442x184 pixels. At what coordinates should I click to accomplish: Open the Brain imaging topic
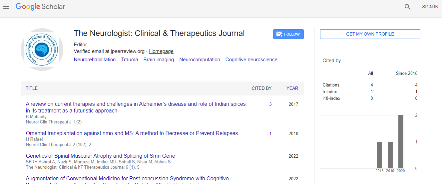pos(159,60)
